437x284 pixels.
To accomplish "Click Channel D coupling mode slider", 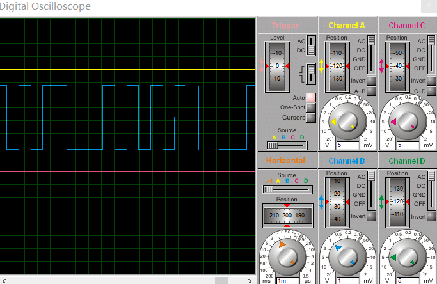I will pos(431,191).
